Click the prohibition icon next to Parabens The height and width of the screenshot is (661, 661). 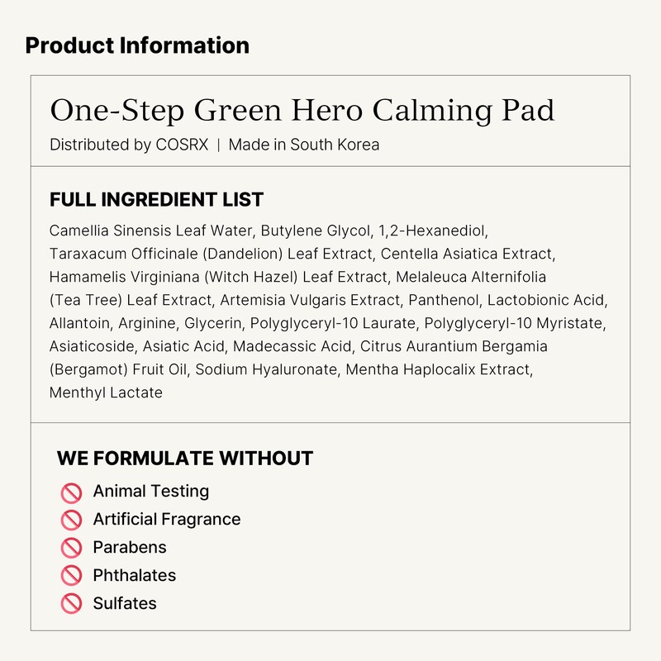point(72,548)
